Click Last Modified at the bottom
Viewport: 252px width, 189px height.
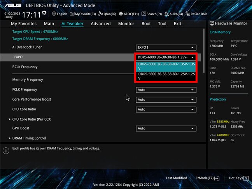[176, 178]
